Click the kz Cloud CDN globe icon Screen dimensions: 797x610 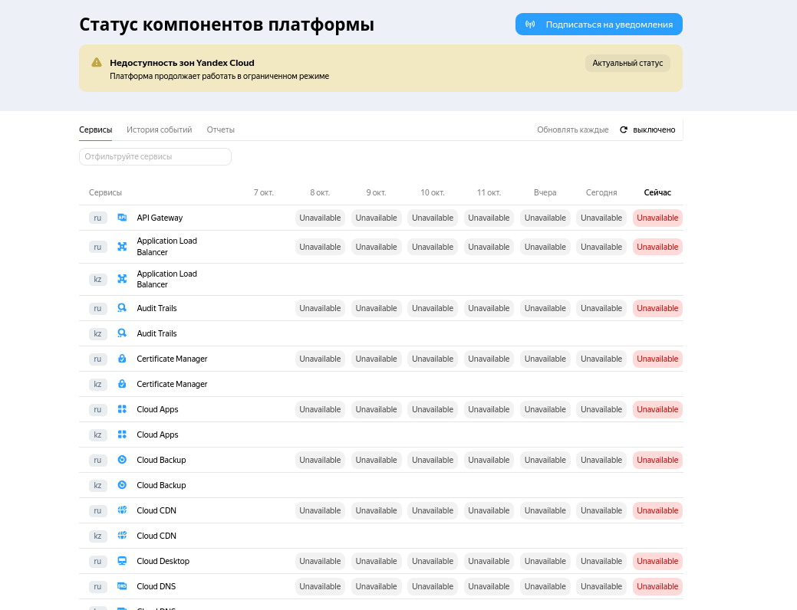coord(122,536)
